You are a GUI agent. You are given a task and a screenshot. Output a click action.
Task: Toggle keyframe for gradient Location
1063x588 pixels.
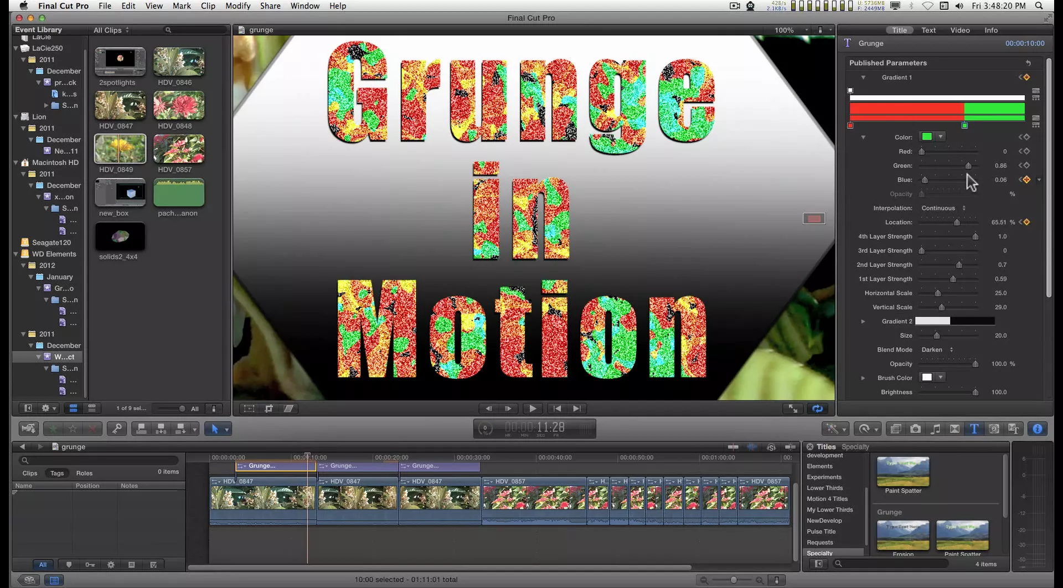click(1026, 222)
